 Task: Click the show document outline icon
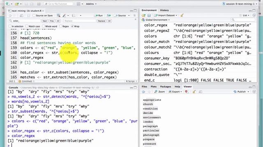(134, 16)
